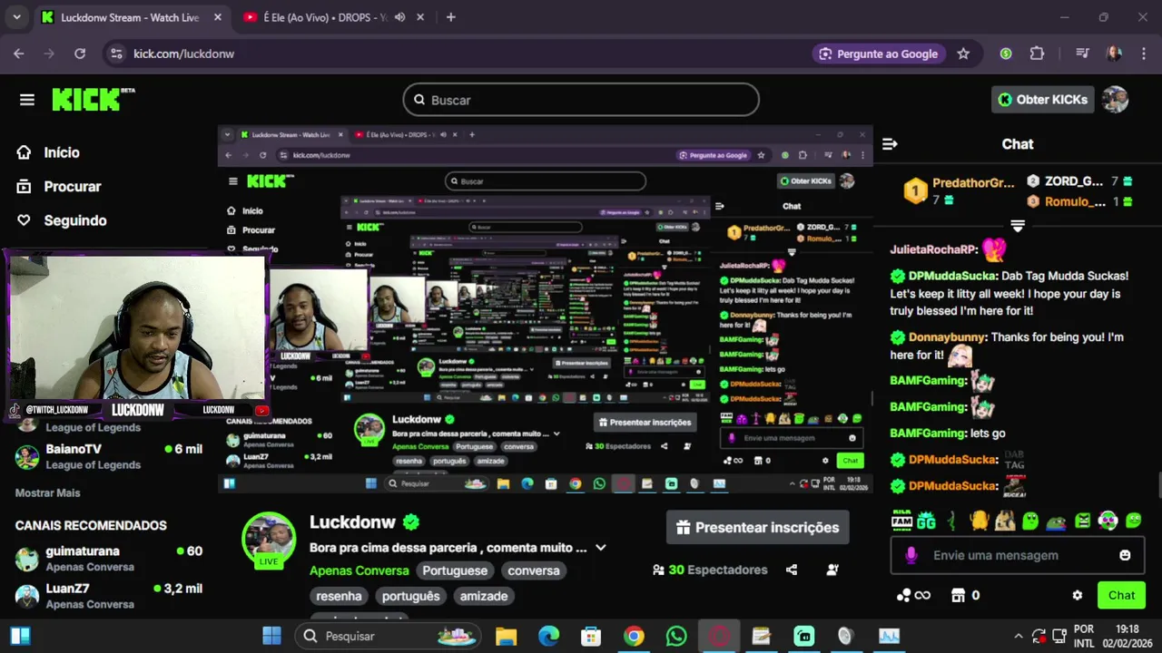1162x653 pixels.
Task: Open the emoji picker in the message box
Action: 1125,555
